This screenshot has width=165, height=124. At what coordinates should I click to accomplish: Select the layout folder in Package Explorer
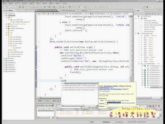[x=13, y=46]
